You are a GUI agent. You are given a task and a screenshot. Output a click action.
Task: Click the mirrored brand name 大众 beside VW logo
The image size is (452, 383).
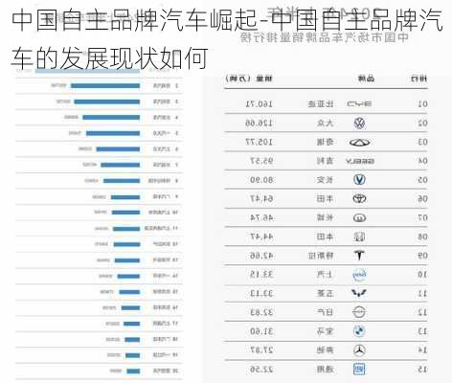pos(325,123)
